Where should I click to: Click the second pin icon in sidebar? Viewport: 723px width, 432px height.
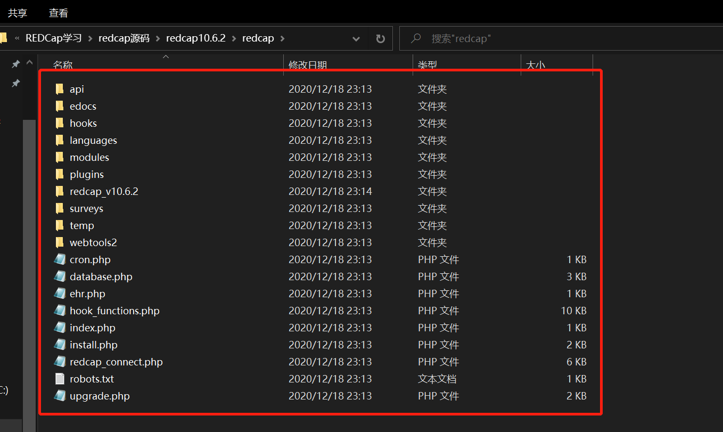[15, 83]
